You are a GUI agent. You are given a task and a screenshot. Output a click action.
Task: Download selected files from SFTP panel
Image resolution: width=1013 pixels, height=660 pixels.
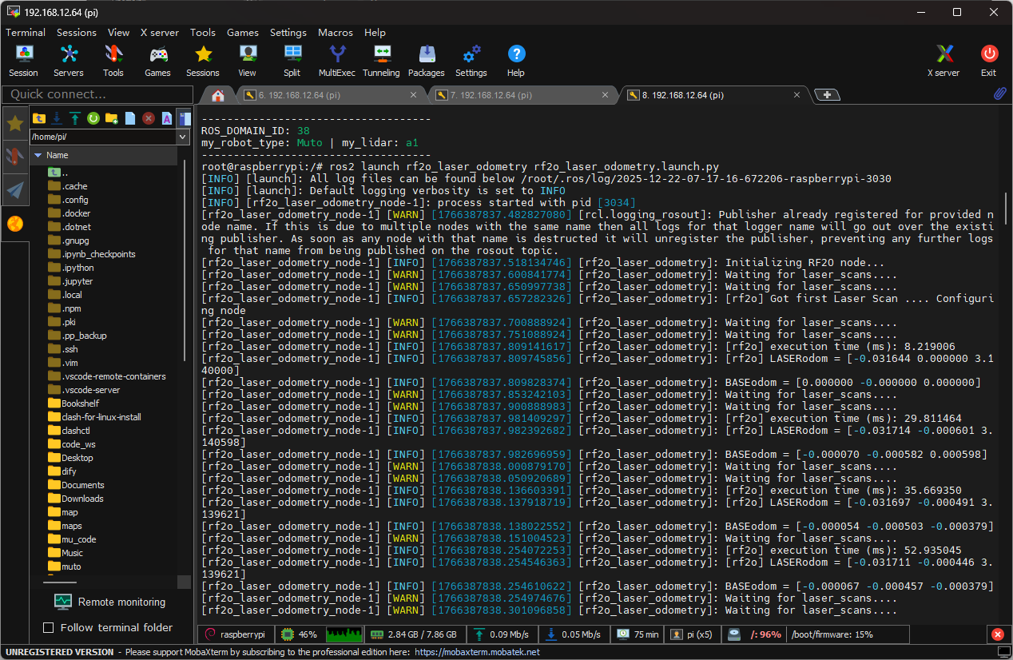point(57,118)
